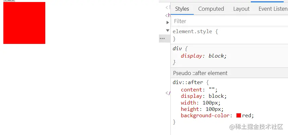Screen dimensions: 288x135
Task: Open the Event Listeners tab
Action: coord(273,9)
